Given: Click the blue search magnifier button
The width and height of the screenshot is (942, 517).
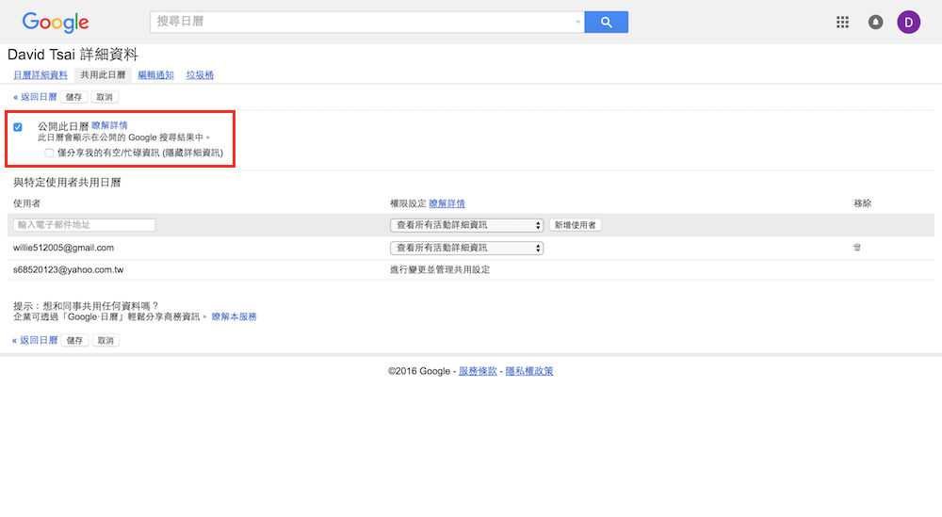Looking at the screenshot, I should 606,23.
